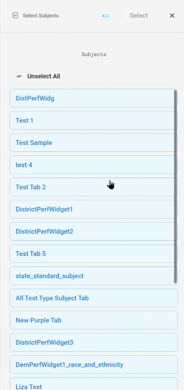This screenshot has height=390, width=184.
Task: Deselect the Test Tab 5 subject
Action: coord(94,254)
